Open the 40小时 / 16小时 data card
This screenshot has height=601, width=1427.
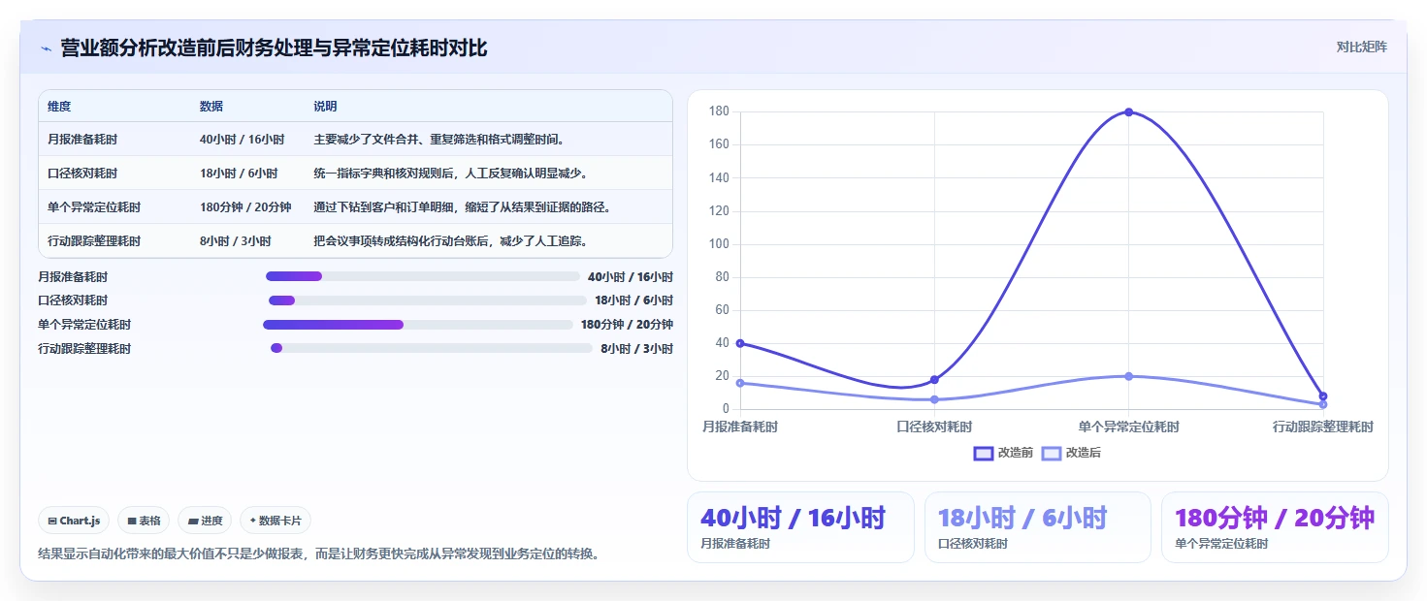coord(800,527)
